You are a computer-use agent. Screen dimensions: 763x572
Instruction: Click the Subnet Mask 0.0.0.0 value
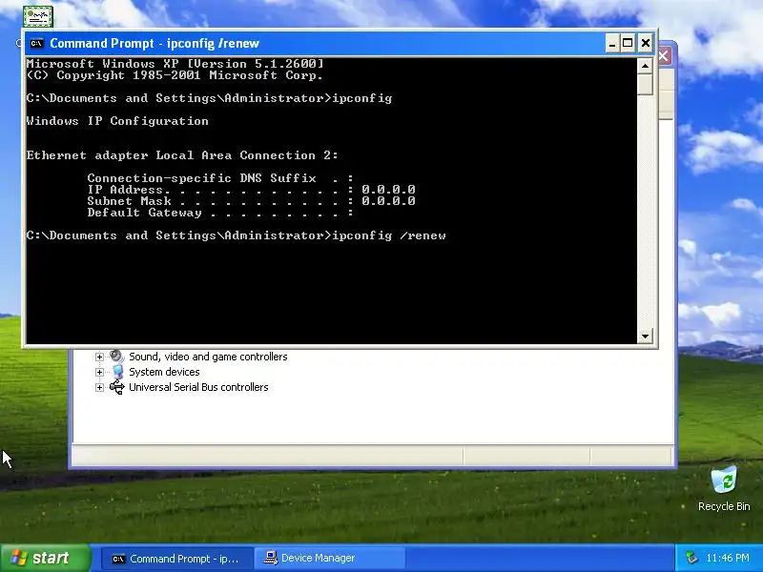388,201
